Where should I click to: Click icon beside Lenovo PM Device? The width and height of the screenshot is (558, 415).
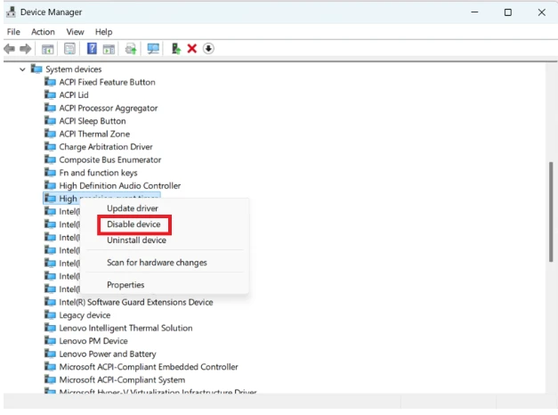[x=50, y=341]
